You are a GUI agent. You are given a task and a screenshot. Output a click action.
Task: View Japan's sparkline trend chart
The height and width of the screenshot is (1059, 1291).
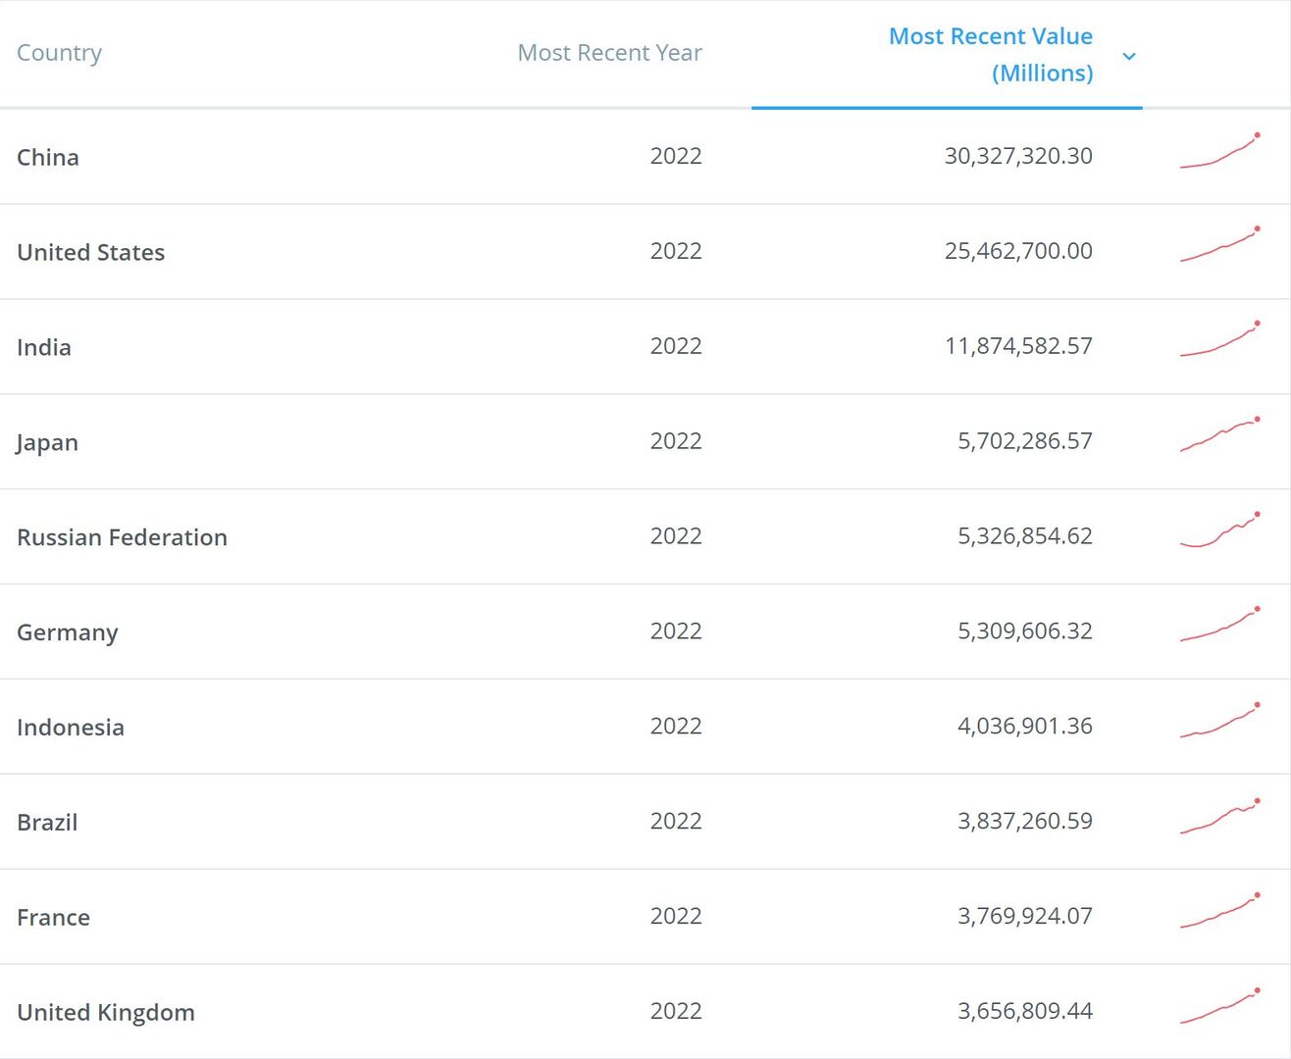click(1219, 434)
